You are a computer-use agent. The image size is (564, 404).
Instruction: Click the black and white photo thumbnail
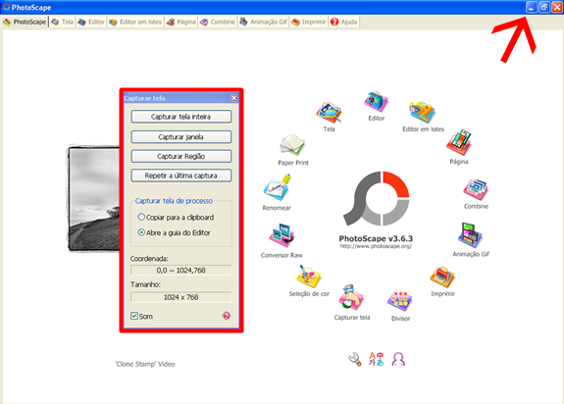click(x=93, y=198)
